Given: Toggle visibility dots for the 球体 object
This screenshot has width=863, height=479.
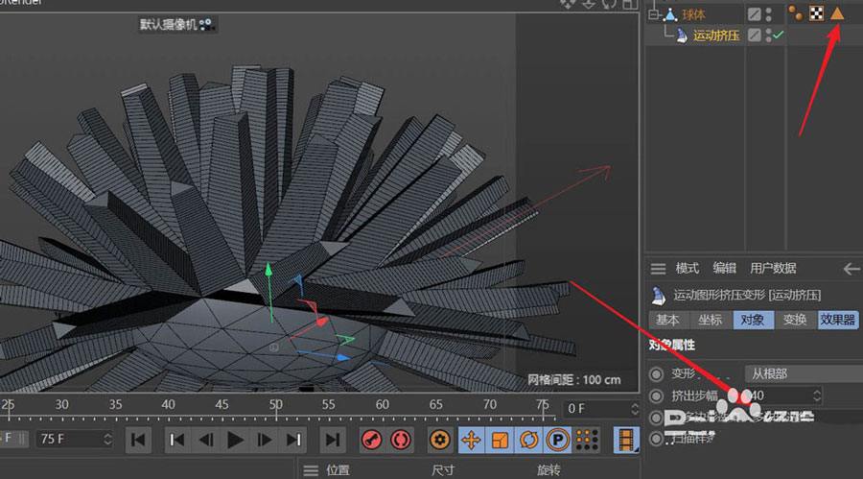Looking at the screenshot, I should tap(769, 13).
